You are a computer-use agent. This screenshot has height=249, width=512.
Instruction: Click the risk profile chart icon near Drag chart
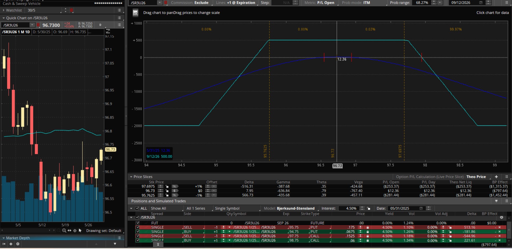(x=135, y=13)
